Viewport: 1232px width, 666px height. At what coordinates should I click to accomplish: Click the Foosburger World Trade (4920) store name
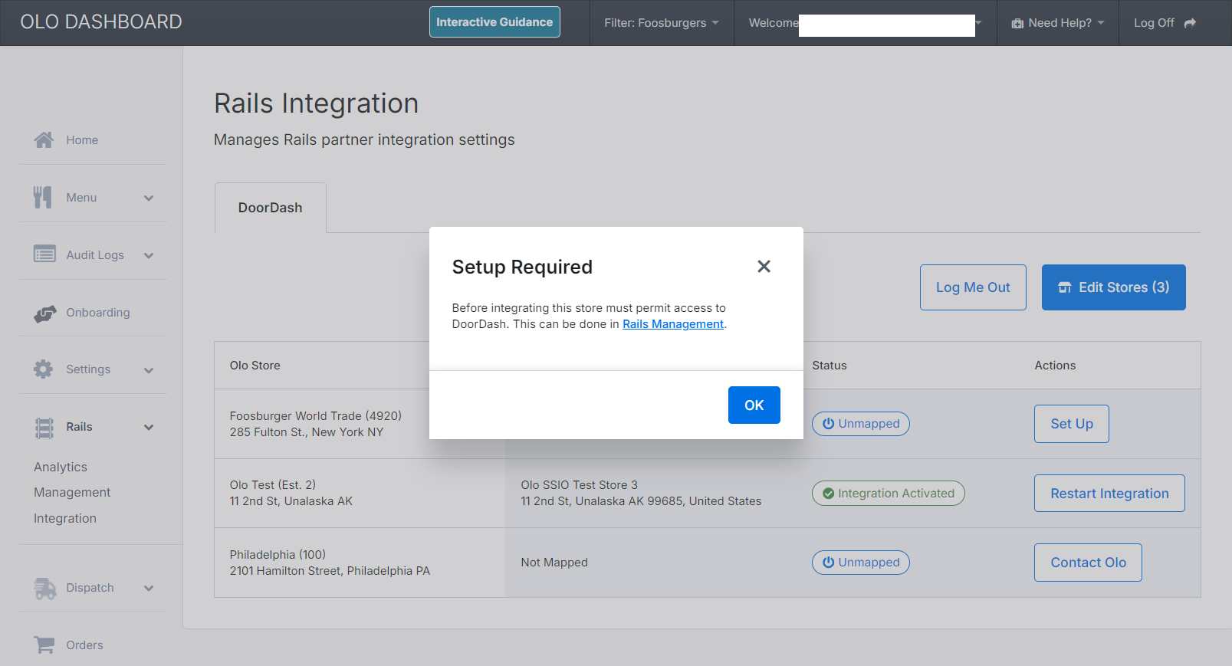tap(316, 416)
